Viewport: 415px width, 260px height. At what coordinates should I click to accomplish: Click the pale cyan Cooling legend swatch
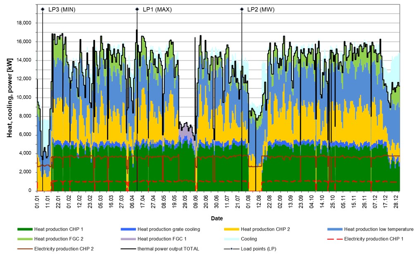pyautogui.click(x=231, y=239)
